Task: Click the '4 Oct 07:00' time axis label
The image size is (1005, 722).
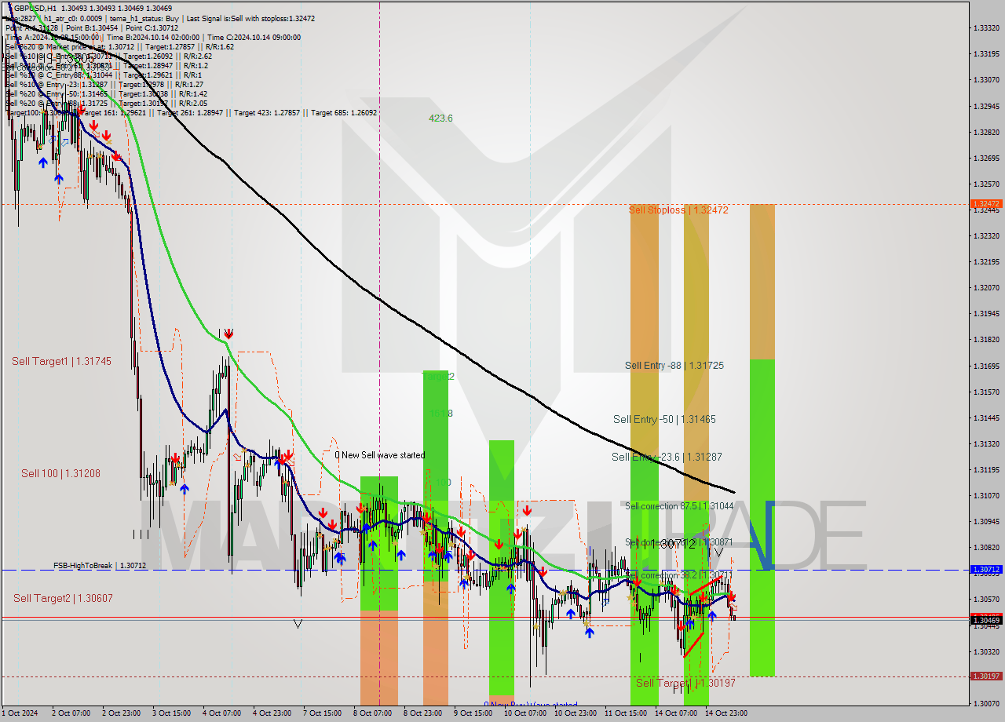Action: (x=221, y=713)
